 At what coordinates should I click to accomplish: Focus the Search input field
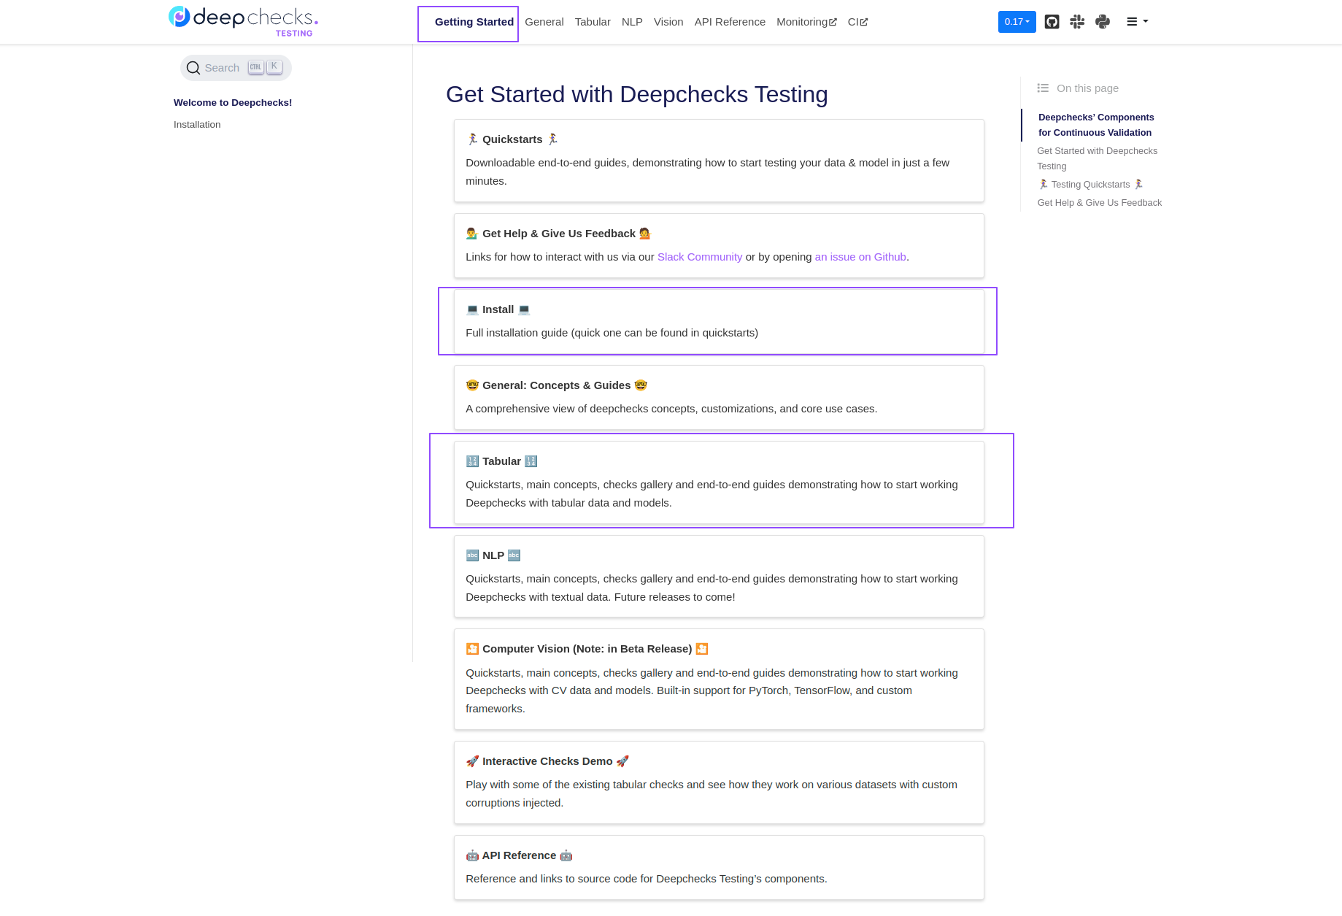click(223, 68)
